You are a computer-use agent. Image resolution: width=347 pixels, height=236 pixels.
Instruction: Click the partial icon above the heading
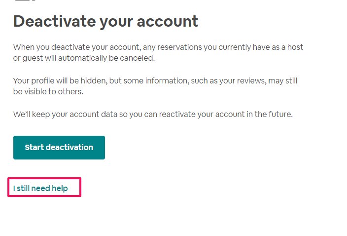click(25, 0)
